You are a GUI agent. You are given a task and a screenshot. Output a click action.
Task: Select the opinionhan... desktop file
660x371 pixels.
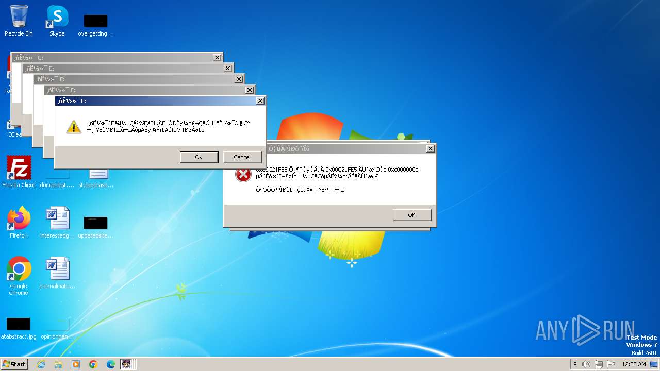[57, 329]
